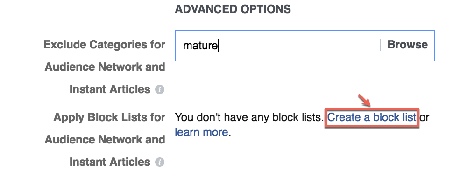Click empty area inside the categories search box
Image resolution: width=453 pixels, height=190 pixels.
(297, 46)
